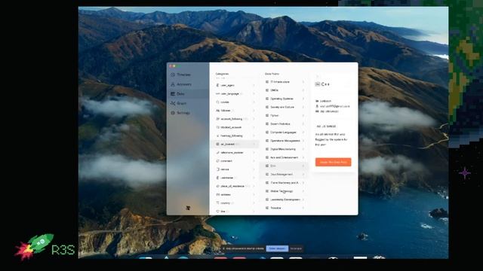The image size is (483, 271).
Task: Click the email address in detail panel
Action: (x=334, y=106)
